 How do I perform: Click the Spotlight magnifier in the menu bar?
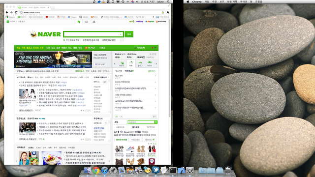point(168,1)
